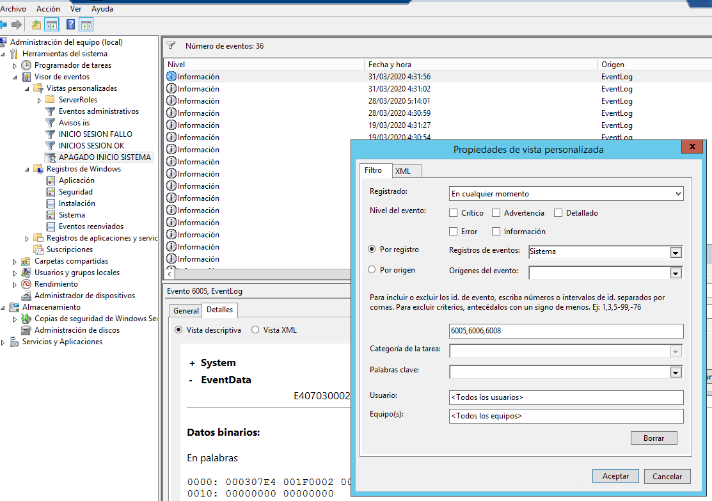
Task: Expand the ServerRoles node
Action: [39, 100]
